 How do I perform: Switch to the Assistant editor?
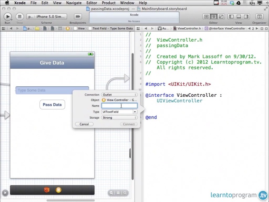click(x=214, y=17)
